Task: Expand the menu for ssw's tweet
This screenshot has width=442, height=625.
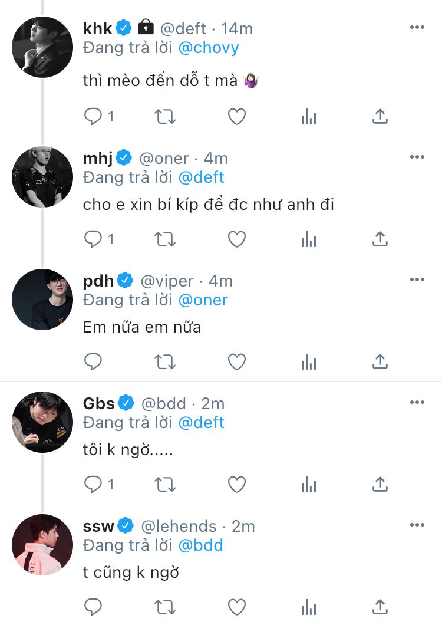Action: 417,525
